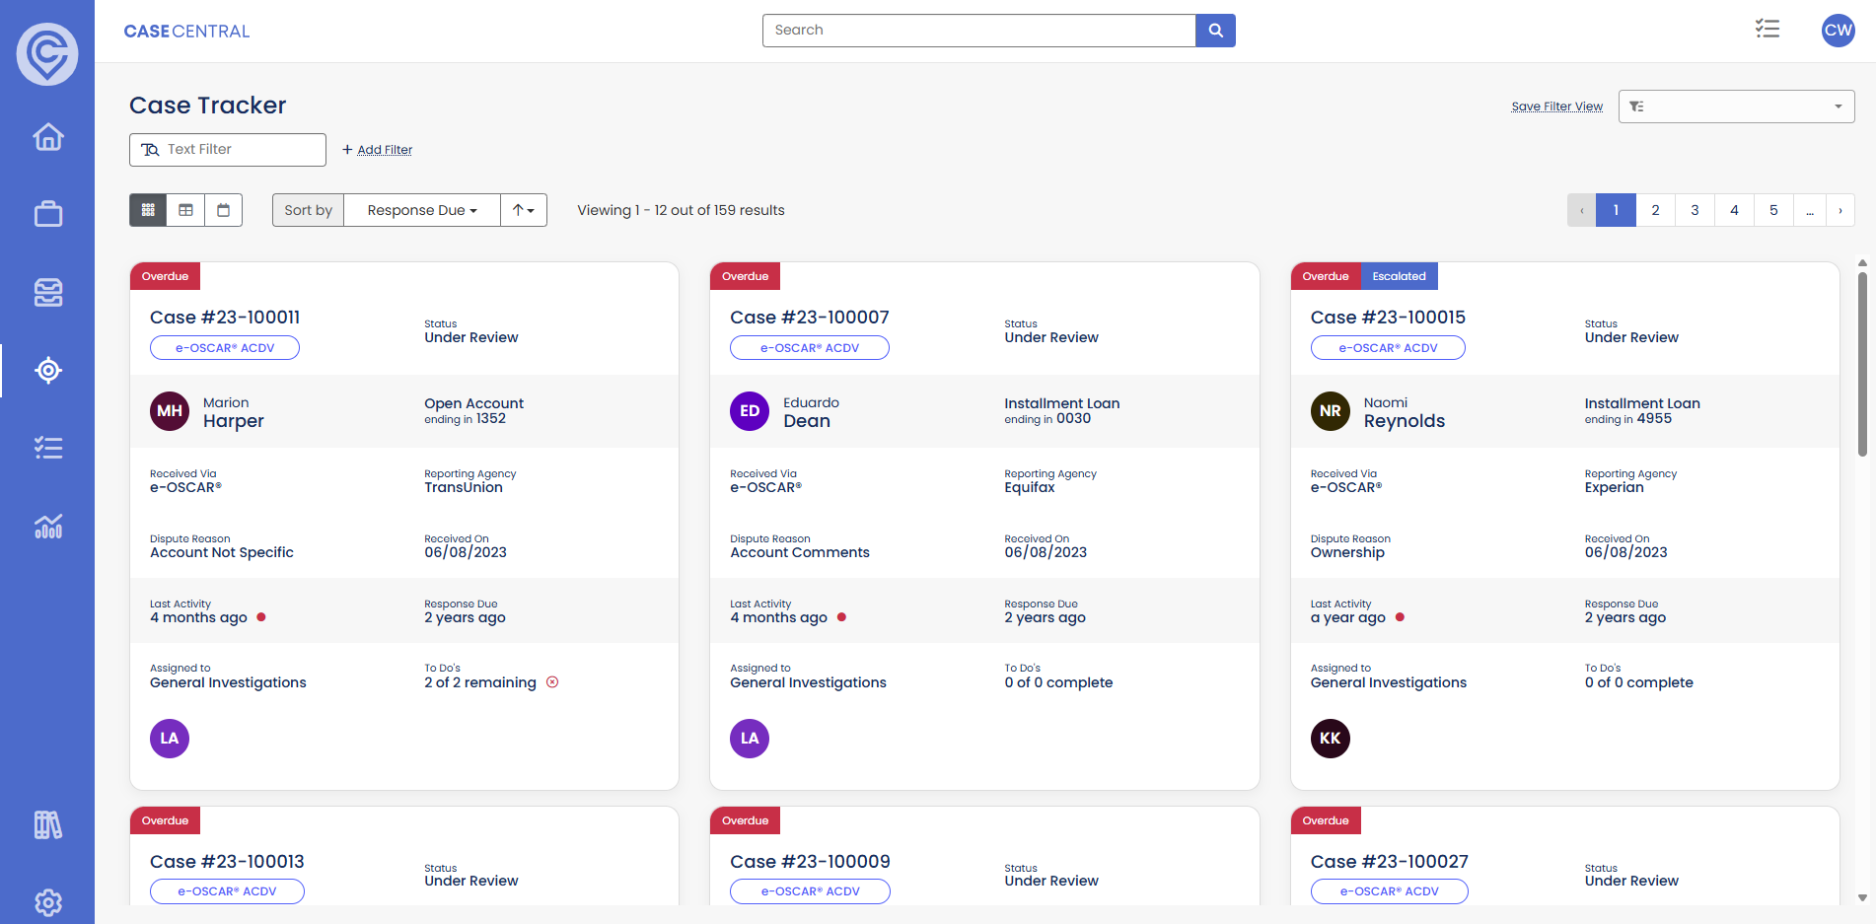
Task: Click e-OSCAR ACDV tag on Case #23-100027
Action: coord(1389,891)
